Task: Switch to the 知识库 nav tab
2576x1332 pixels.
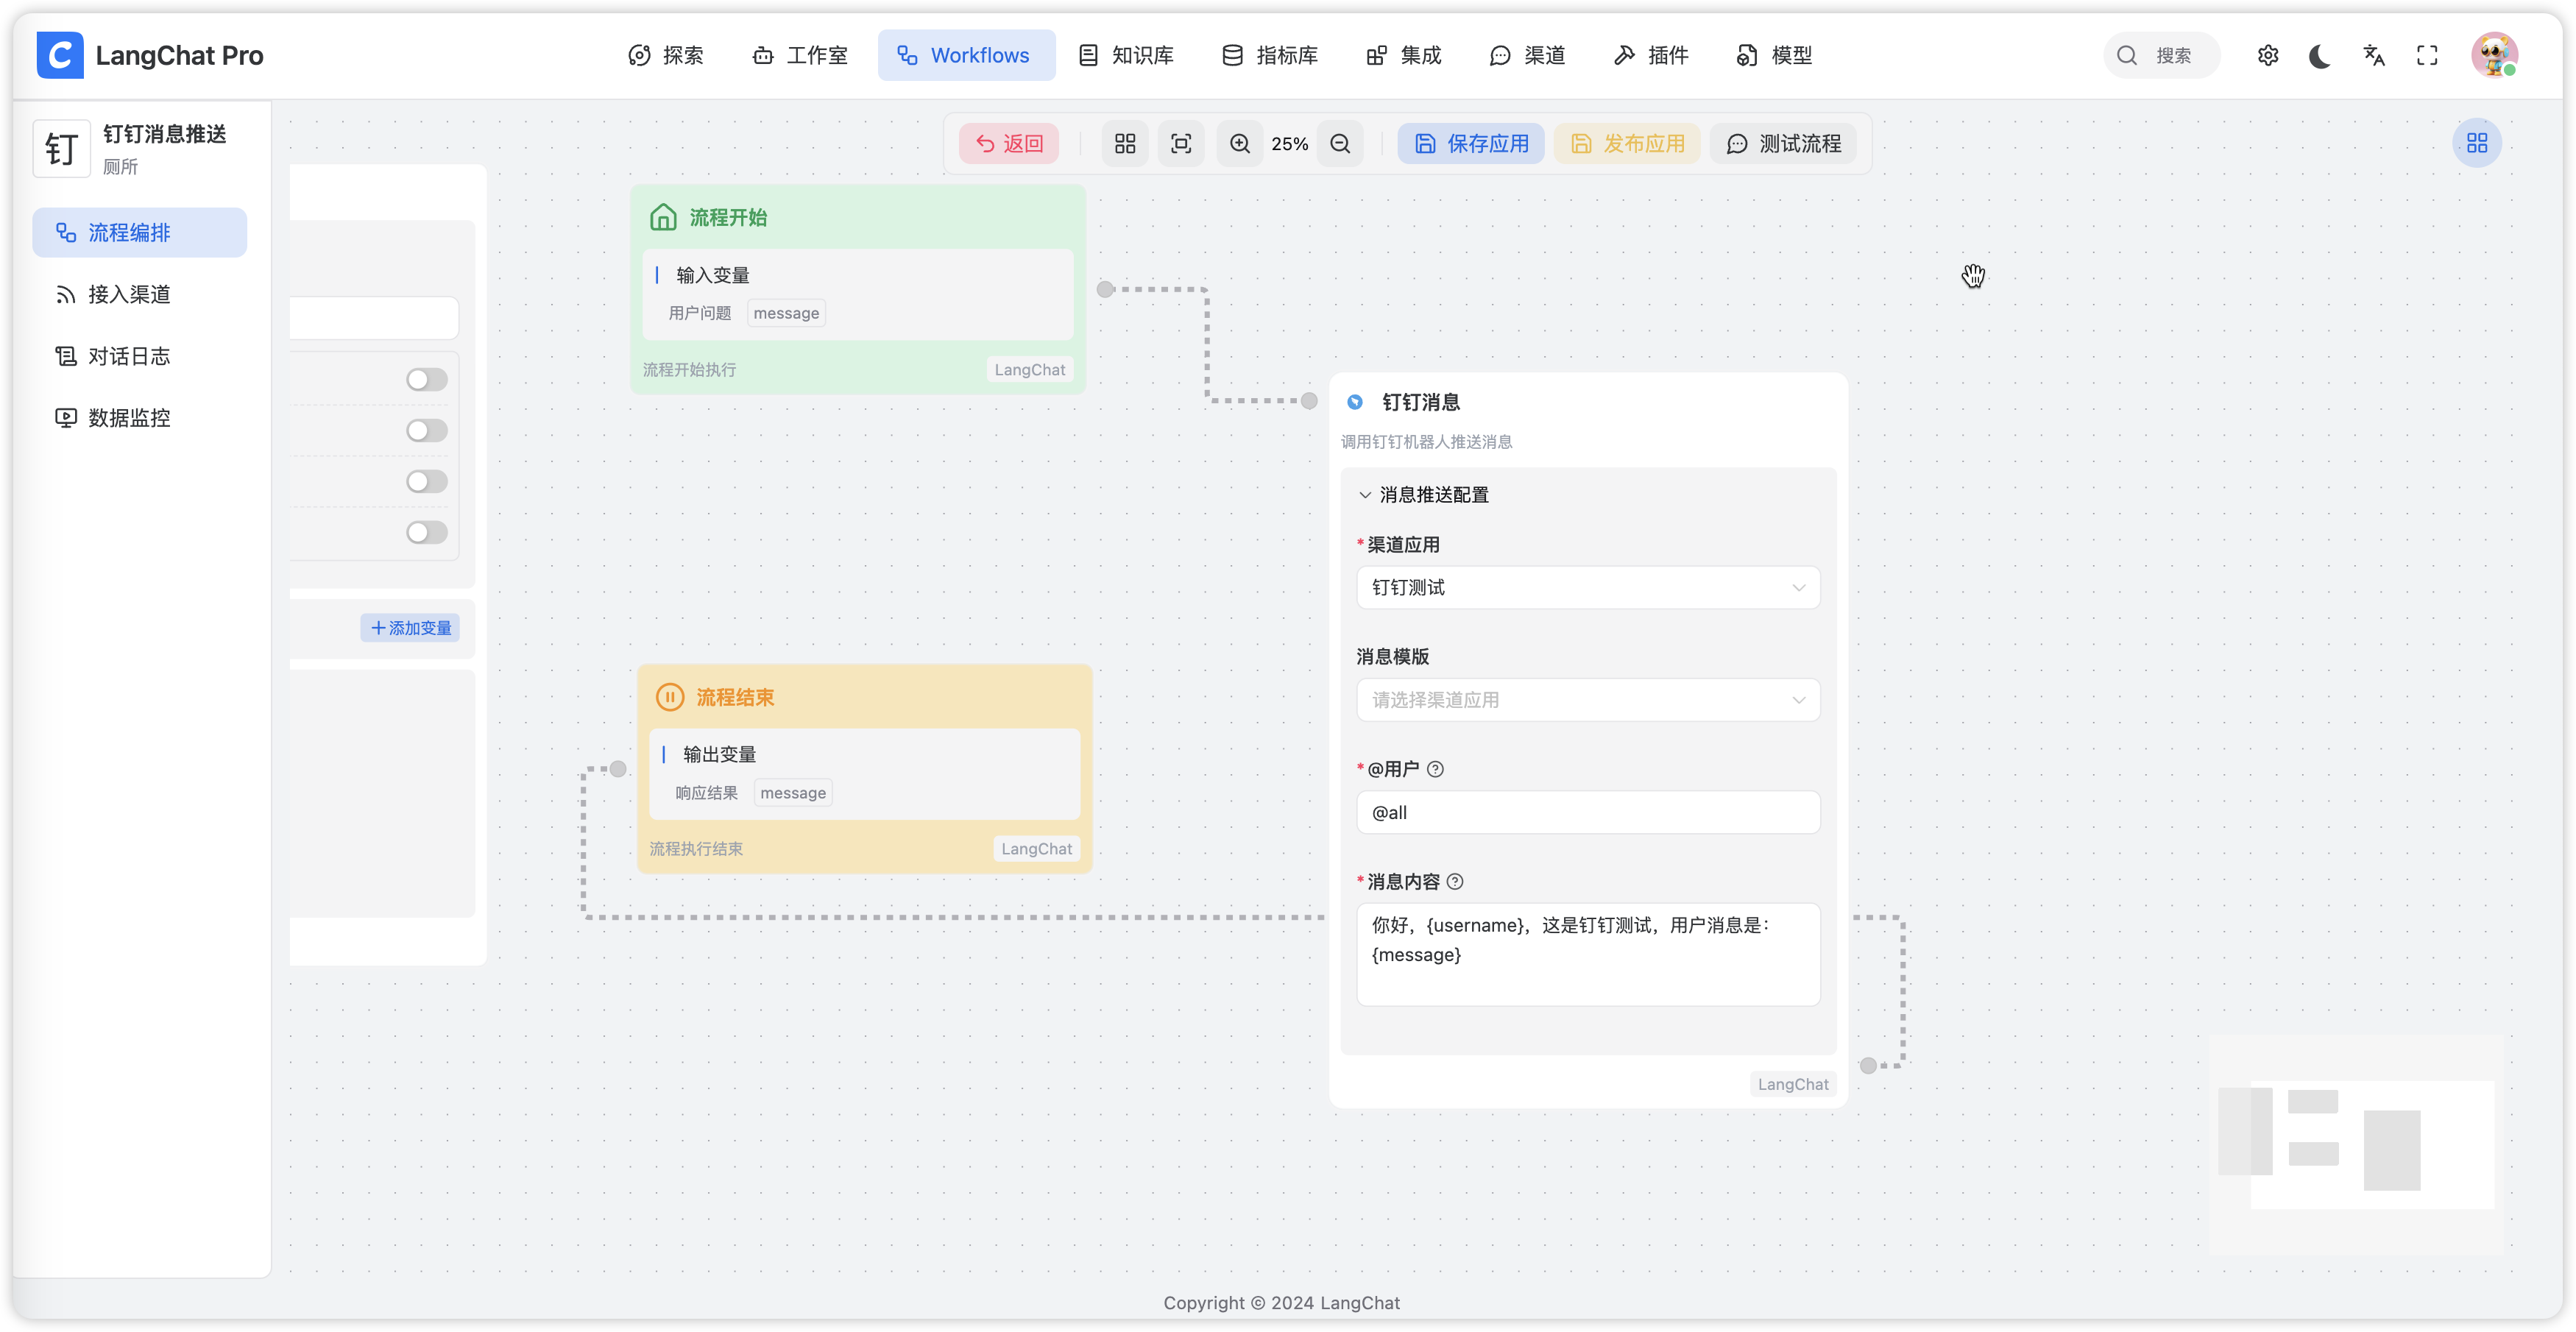Action: click(1127, 56)
